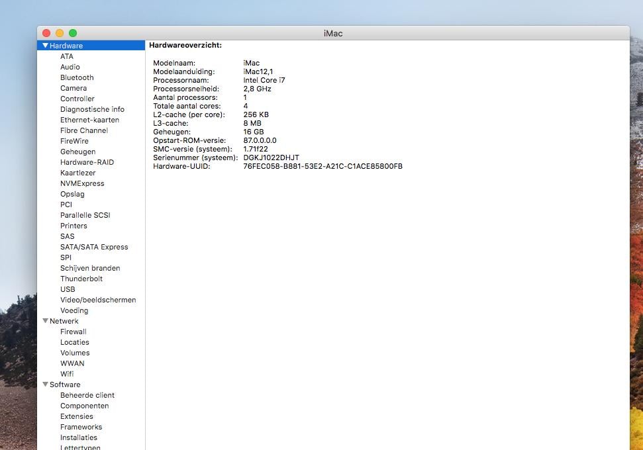
Task: Minimize the iMac window
Action: point(60,33)
